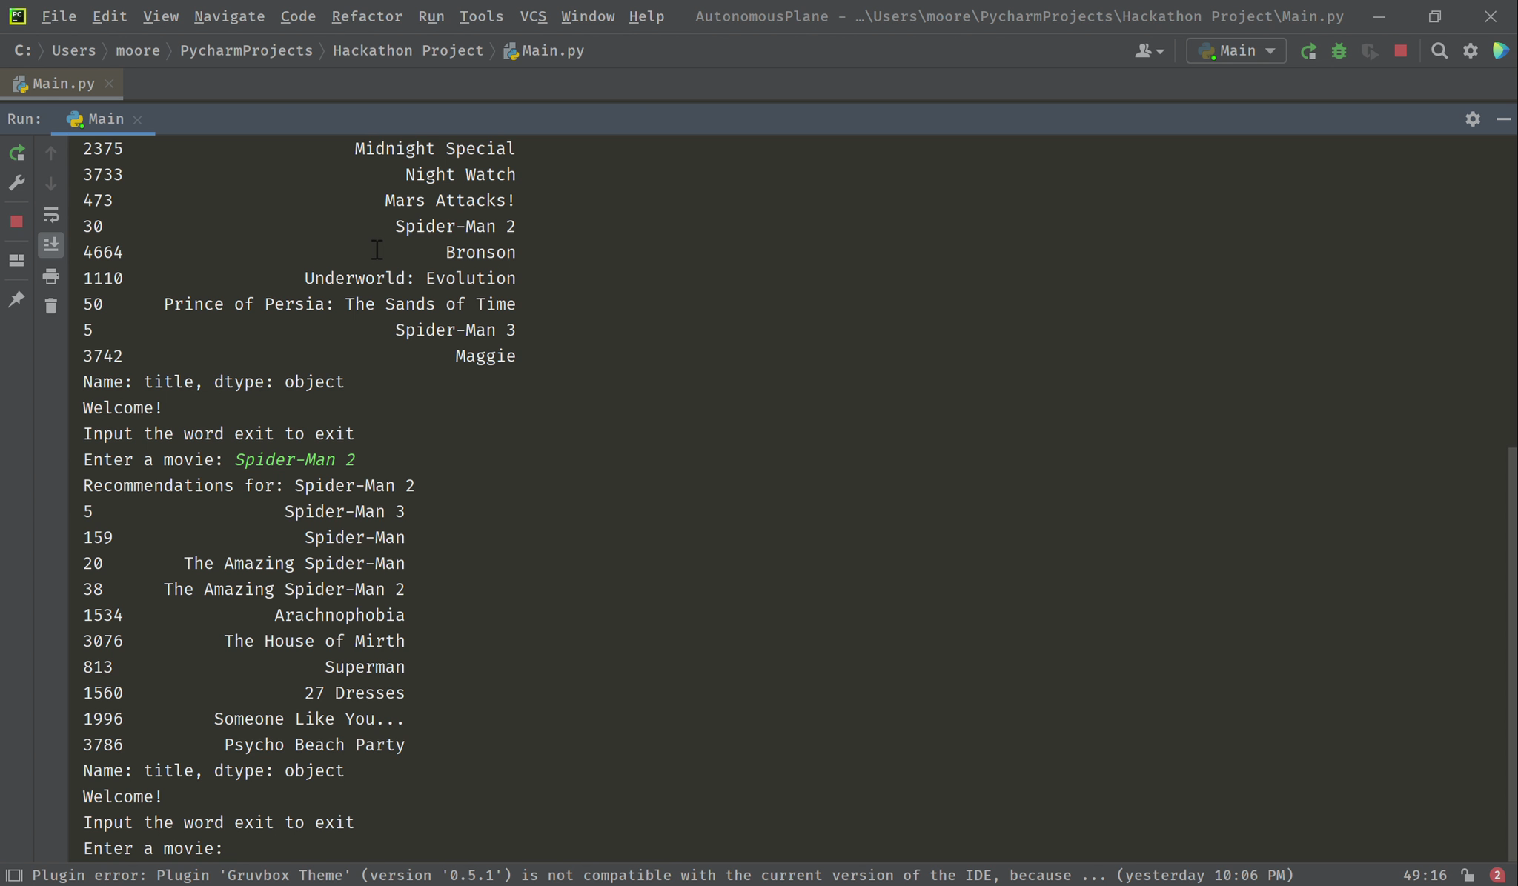Open run configuration wrench settings
The image size is (1518, 886).
pos(16,183)
